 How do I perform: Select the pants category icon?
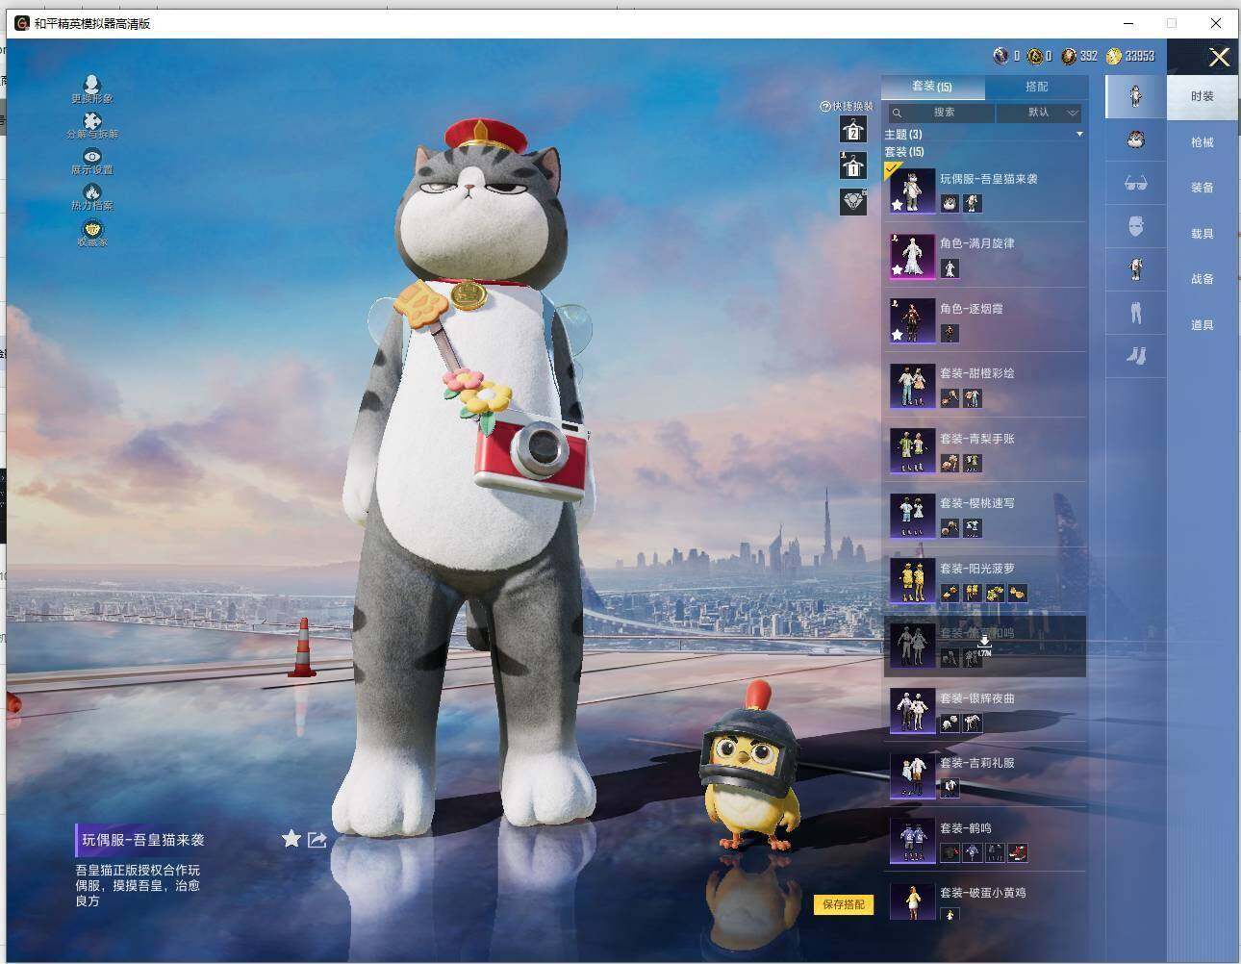click(x=1135, y=313)
